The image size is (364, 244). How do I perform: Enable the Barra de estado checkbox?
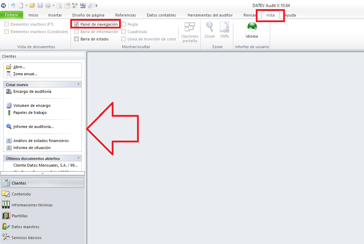pyautogui.click(x=76, y=39)
